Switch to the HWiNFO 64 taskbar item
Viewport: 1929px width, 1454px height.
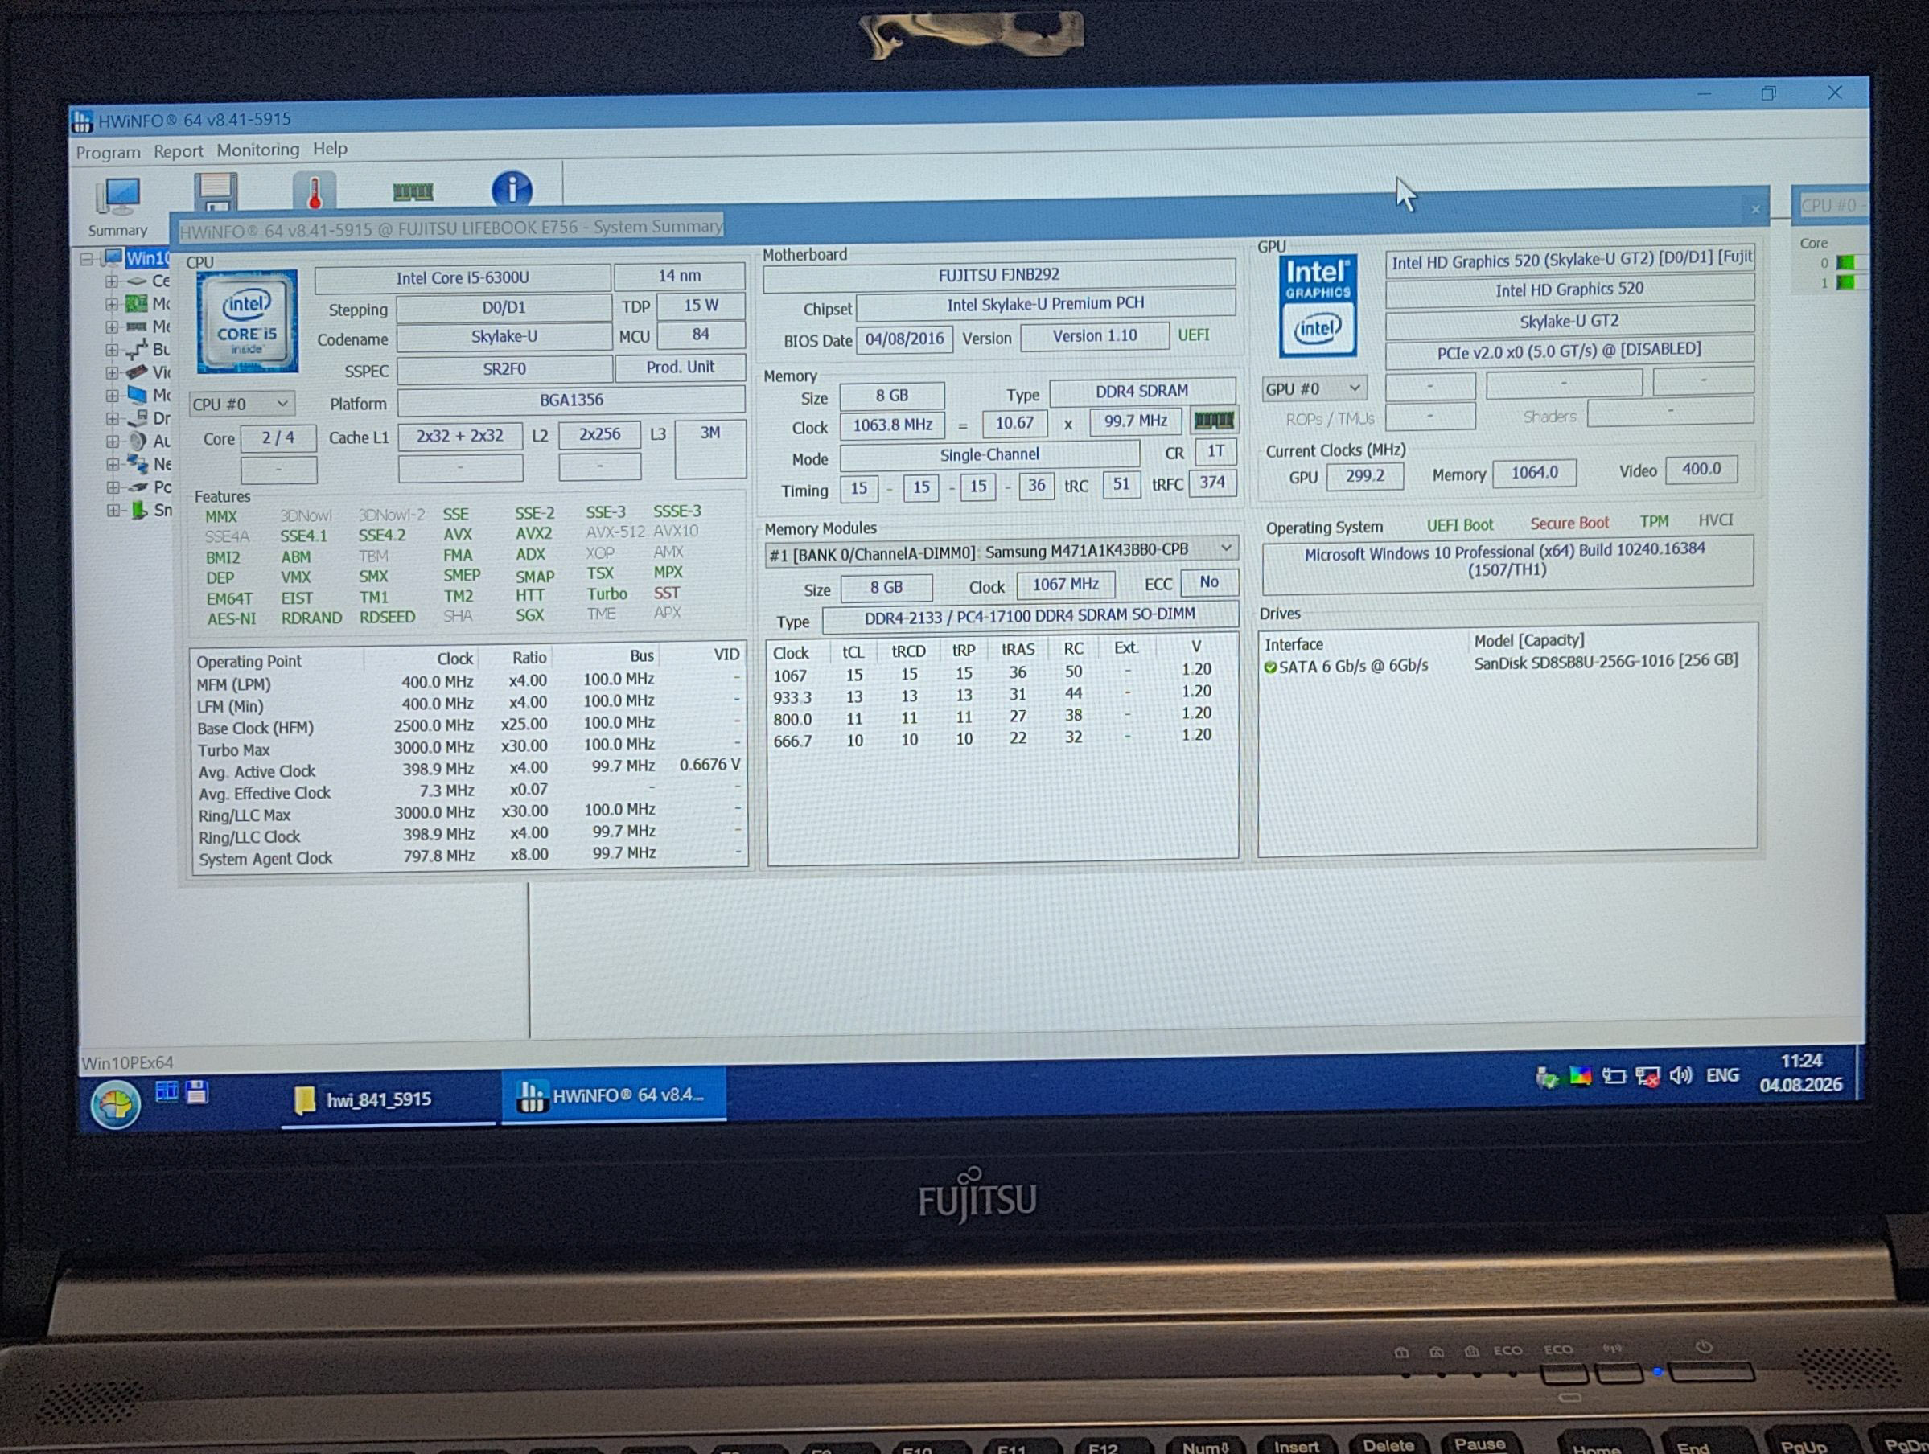(x=614, y=1095)
